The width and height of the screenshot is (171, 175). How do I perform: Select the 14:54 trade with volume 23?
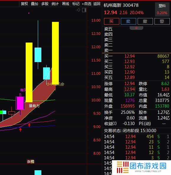click(x=136, y=142)
